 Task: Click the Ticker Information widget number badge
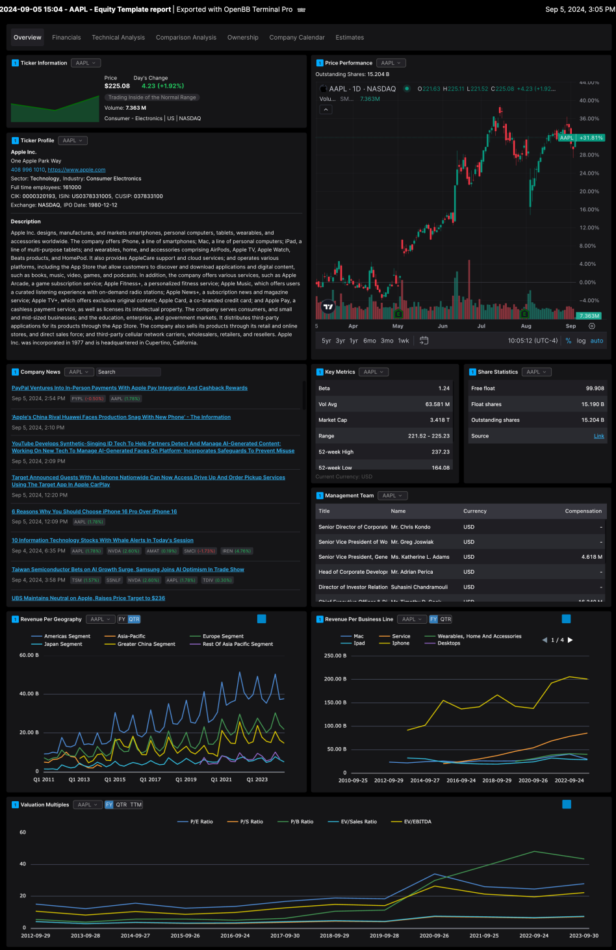tap(15, 63)
